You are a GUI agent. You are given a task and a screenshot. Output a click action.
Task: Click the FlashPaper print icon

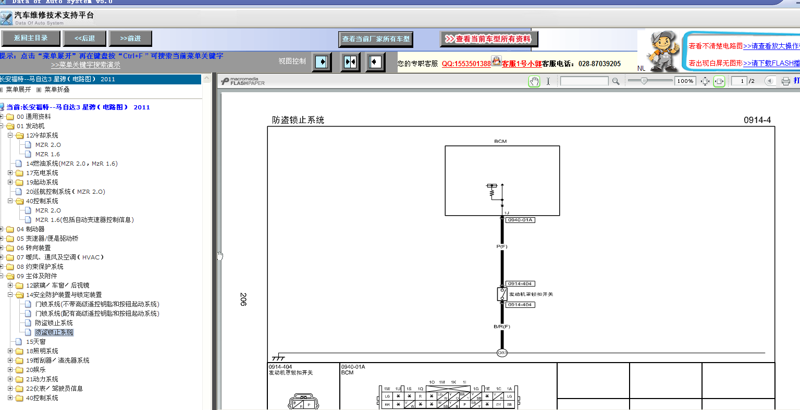tap(786, 81)
